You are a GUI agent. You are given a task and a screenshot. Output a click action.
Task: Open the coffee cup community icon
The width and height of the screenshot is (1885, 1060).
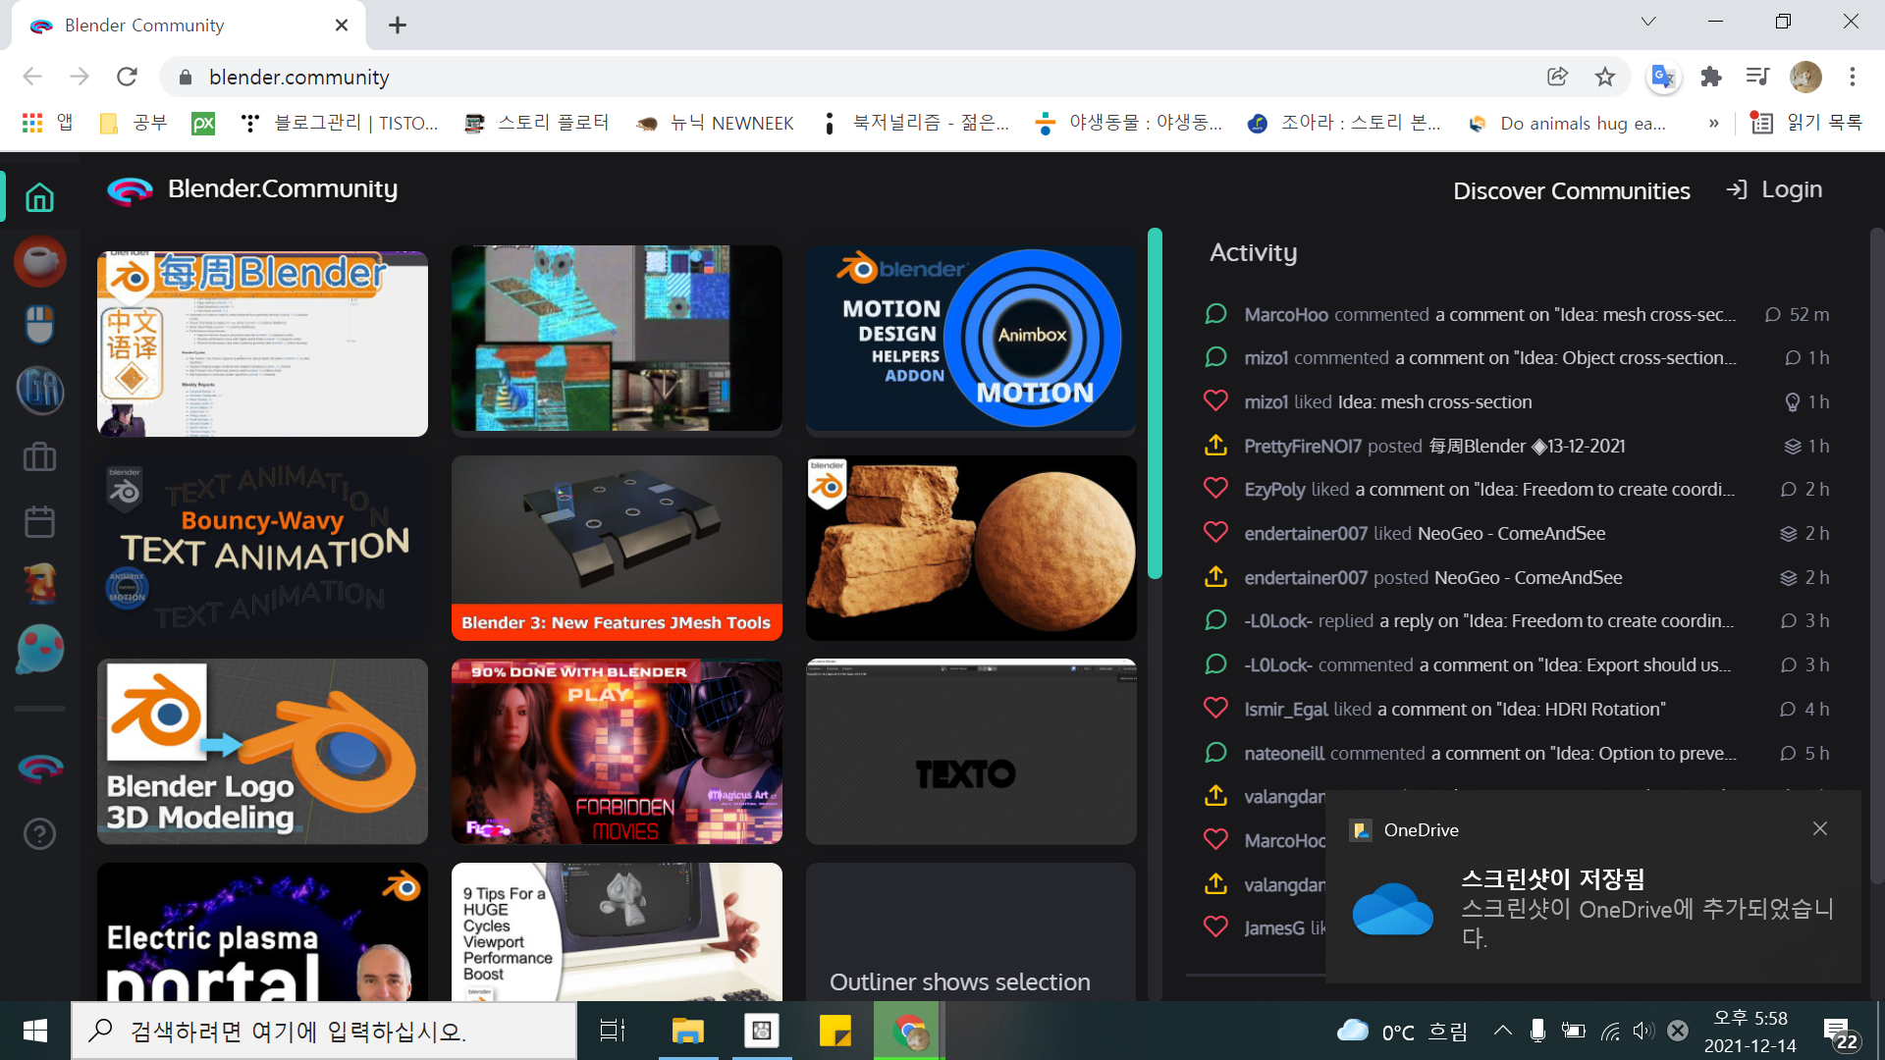[39, 261]
